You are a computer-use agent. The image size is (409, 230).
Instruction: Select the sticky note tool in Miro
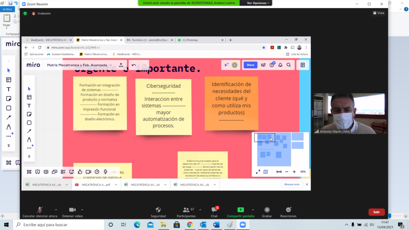[x=29, y=114]
